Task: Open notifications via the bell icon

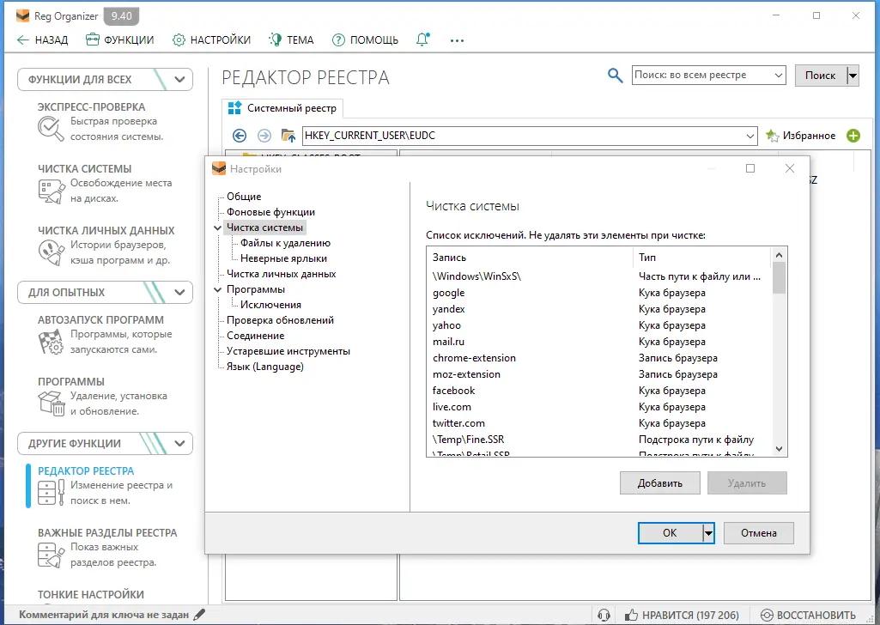Action: (x=422, y=39)
